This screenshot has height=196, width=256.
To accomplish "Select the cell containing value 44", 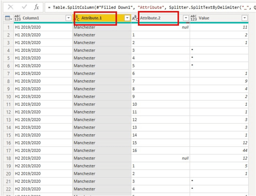I will point(219,151).
